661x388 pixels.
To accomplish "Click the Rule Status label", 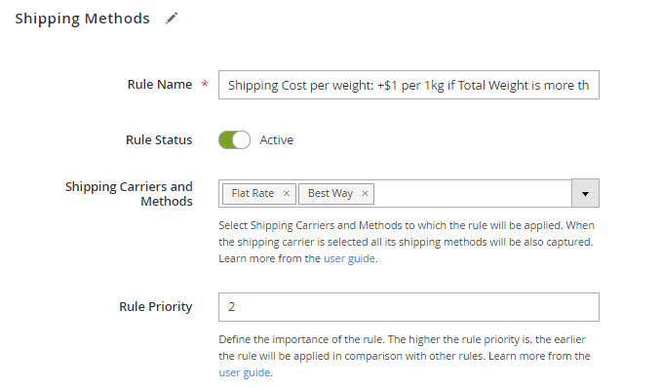I will point(159,140).
